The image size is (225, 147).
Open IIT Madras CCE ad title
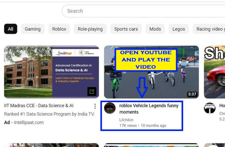[39, 106]
